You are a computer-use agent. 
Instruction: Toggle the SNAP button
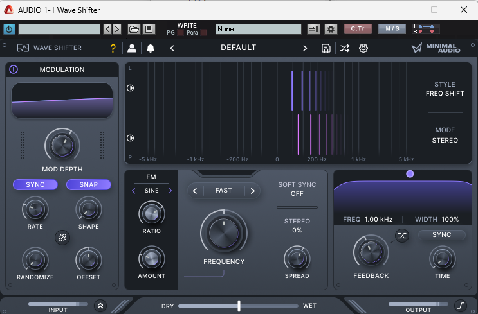click(88, 185)
